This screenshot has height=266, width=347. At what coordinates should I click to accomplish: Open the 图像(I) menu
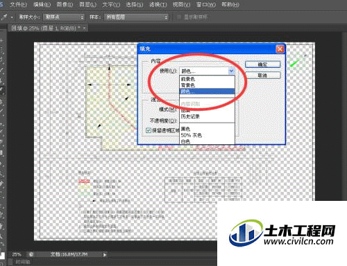click(65, 4)
